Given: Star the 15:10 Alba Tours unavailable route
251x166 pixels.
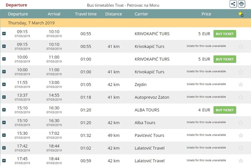Looking at the screenshot, I should (241, 123).
